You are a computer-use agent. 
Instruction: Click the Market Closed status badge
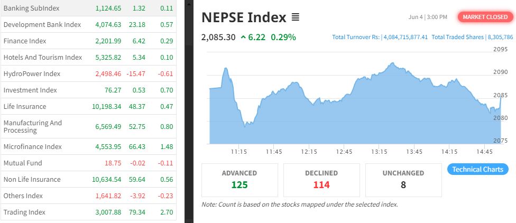point(485,17)
